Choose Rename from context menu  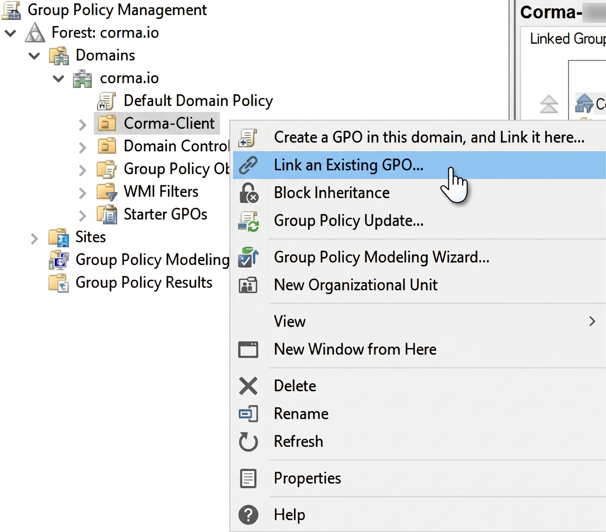click(x=419, y=414)
